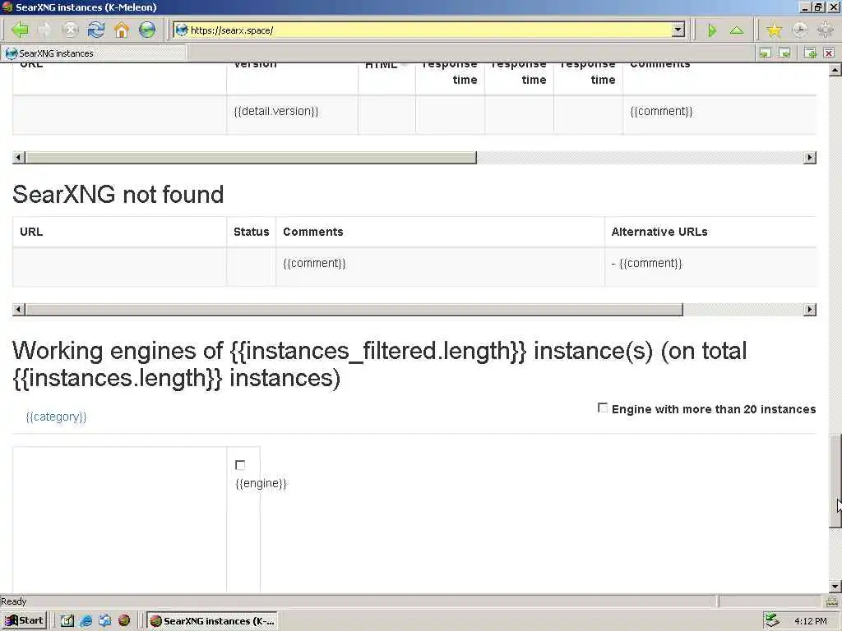Click the https://searx.space/ address field
The height and width of the screenshot is (631, 842).
(429, 30)
